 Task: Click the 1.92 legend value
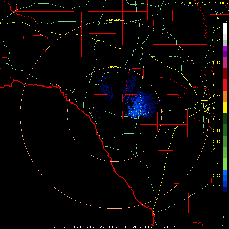(x=217, y=63)
